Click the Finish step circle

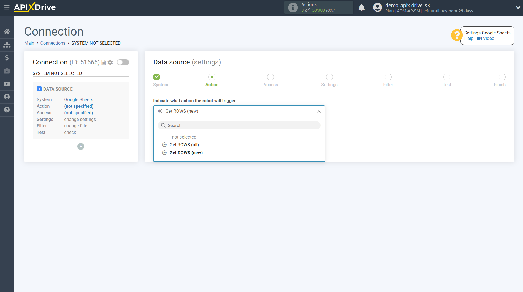(x=502, y=77)
